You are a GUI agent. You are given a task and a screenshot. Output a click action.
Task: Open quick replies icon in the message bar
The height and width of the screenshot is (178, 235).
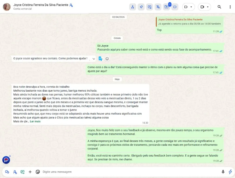[x=22, y=172]
